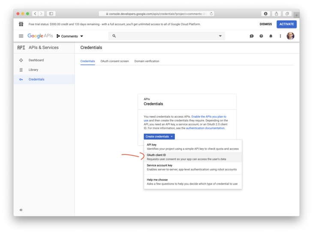The image size is (313, 234).
Task: Open the Safari share button
Action: [x=276, y=14]
